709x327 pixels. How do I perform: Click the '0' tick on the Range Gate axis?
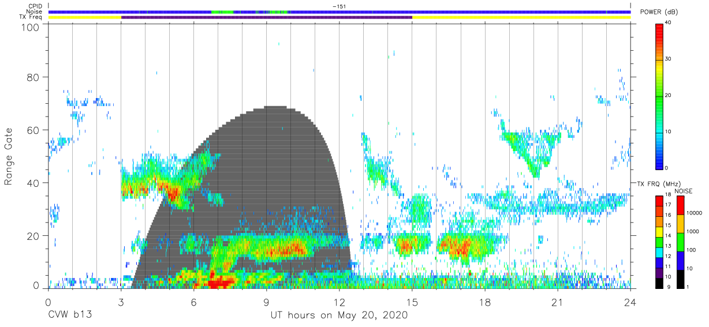(36, 285)
